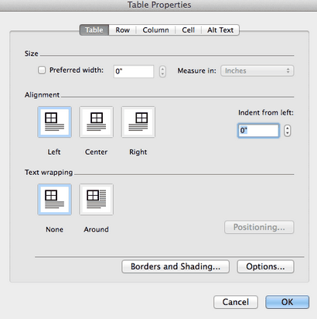
Task: Click the Positioning... button
Action: pyautogui.click(x=259, y=227)
